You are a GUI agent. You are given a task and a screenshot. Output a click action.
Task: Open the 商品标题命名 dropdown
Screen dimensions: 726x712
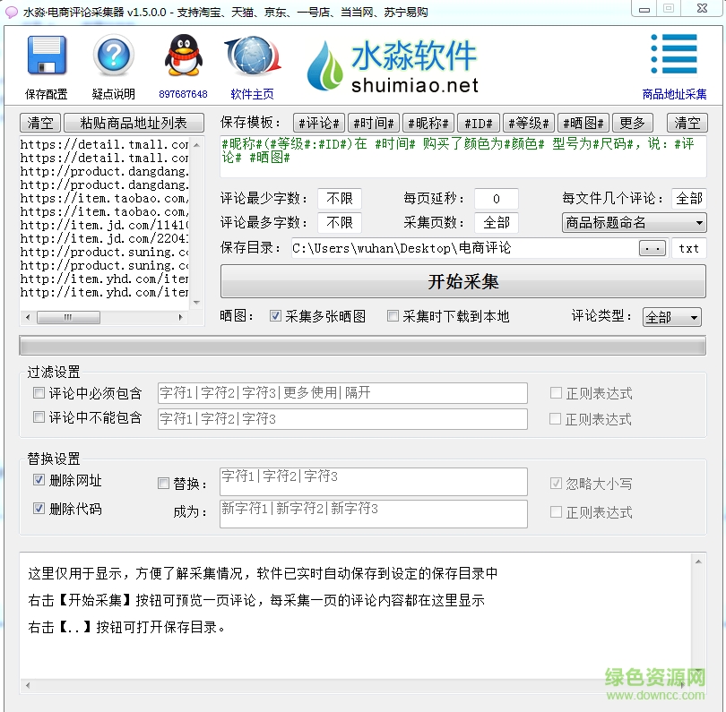coord(634,223)
